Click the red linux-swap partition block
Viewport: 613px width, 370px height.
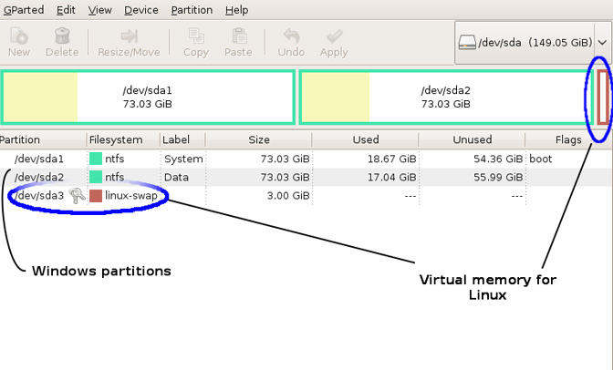[604, 98]
